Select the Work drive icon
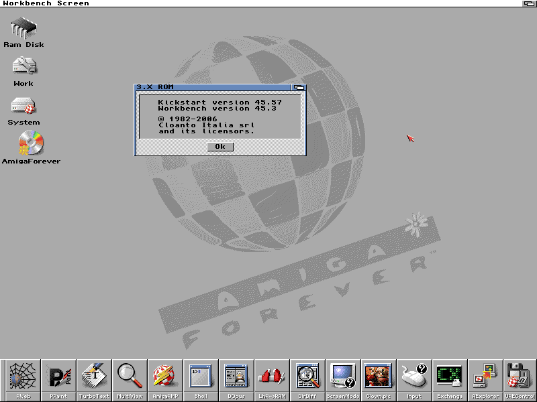 pos(23,66)
